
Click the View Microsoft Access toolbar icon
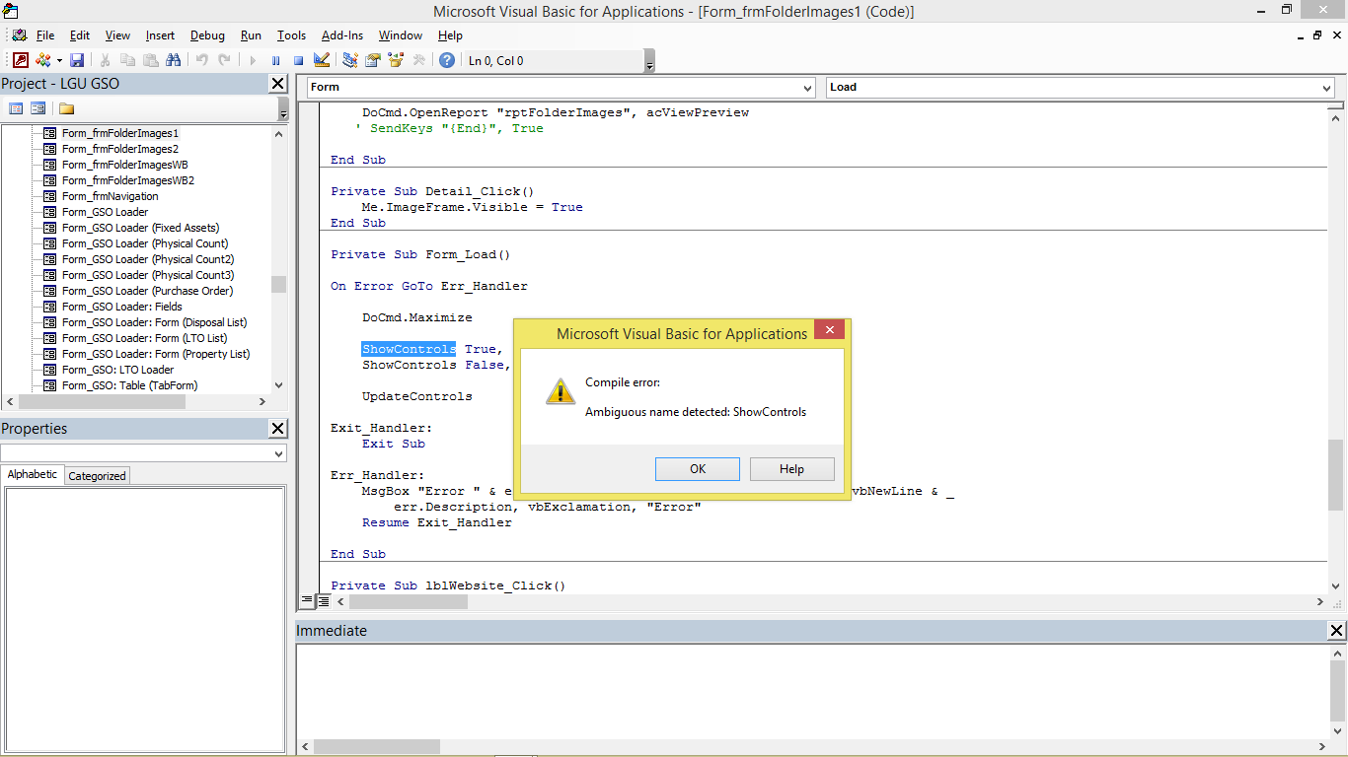tap(21, 60)
